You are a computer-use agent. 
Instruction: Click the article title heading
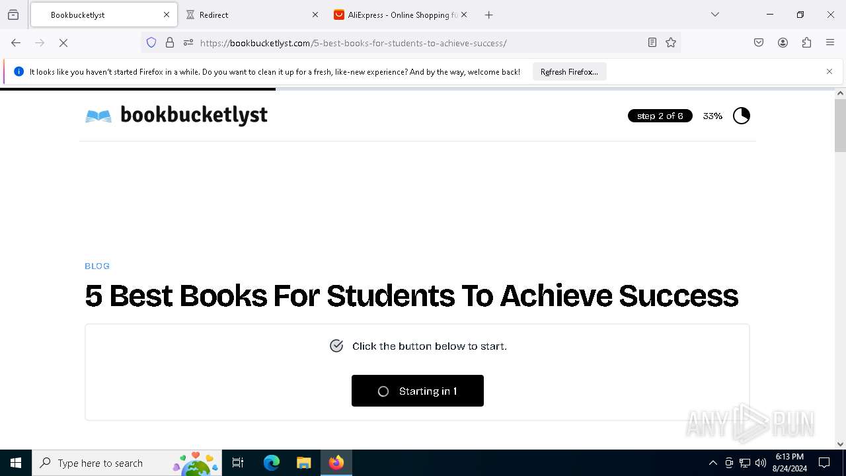pos(411,296)
